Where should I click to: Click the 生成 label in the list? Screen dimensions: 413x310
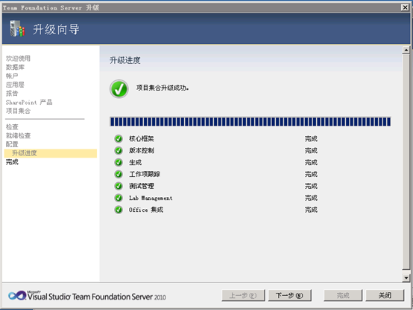coord(135,162)
